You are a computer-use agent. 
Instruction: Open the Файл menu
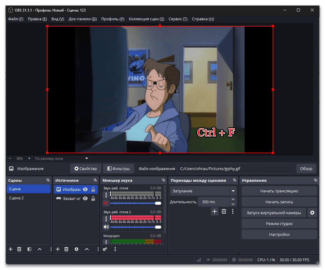point(16,19)
